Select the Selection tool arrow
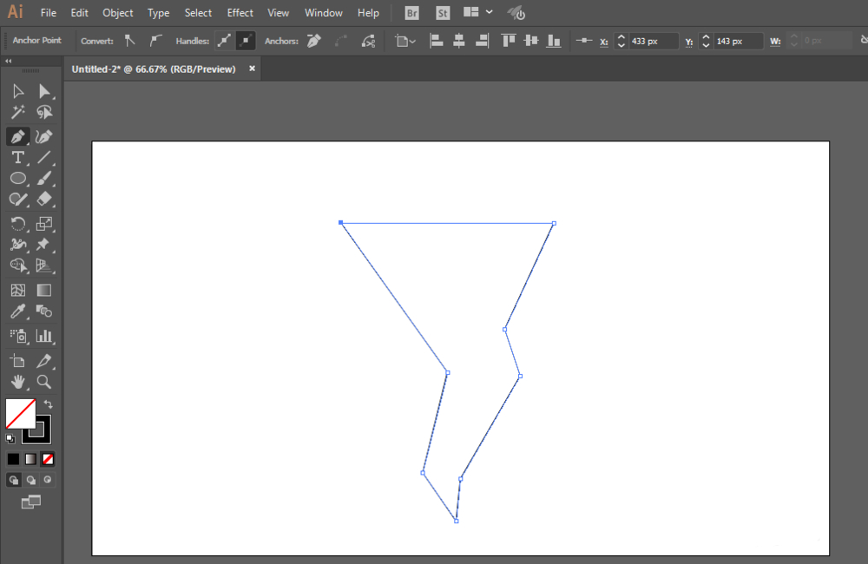This screenshot has width=868, height=564. [17, 91]
